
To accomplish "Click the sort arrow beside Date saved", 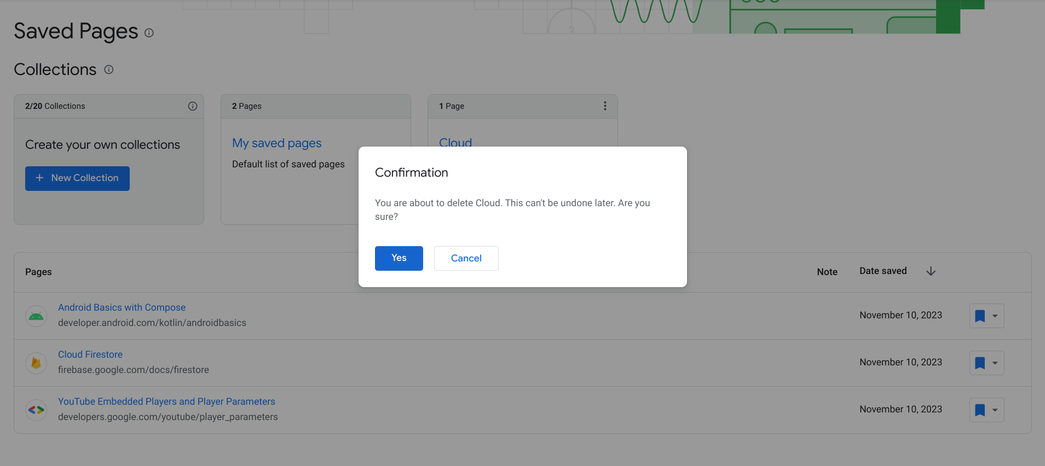I will click(931, 271).
